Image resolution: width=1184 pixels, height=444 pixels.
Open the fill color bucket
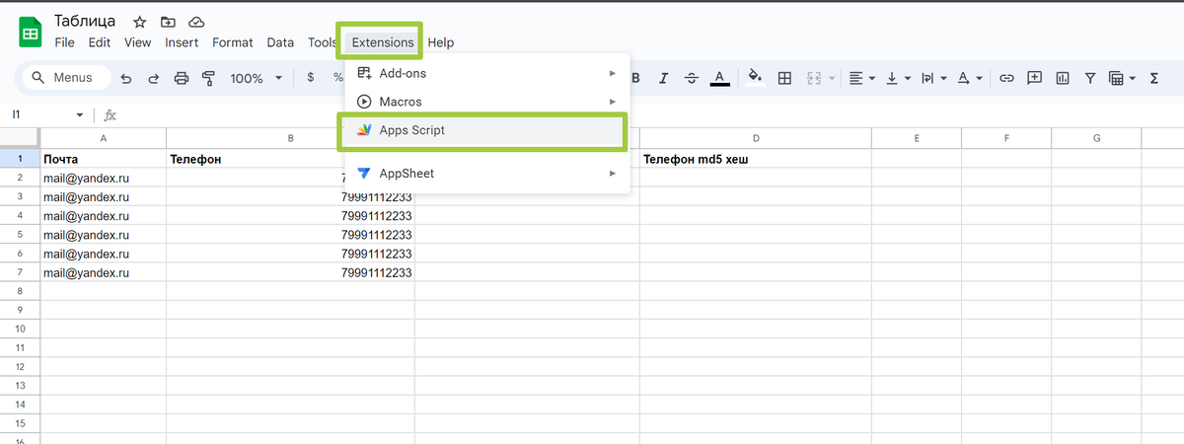pos(755,78)
